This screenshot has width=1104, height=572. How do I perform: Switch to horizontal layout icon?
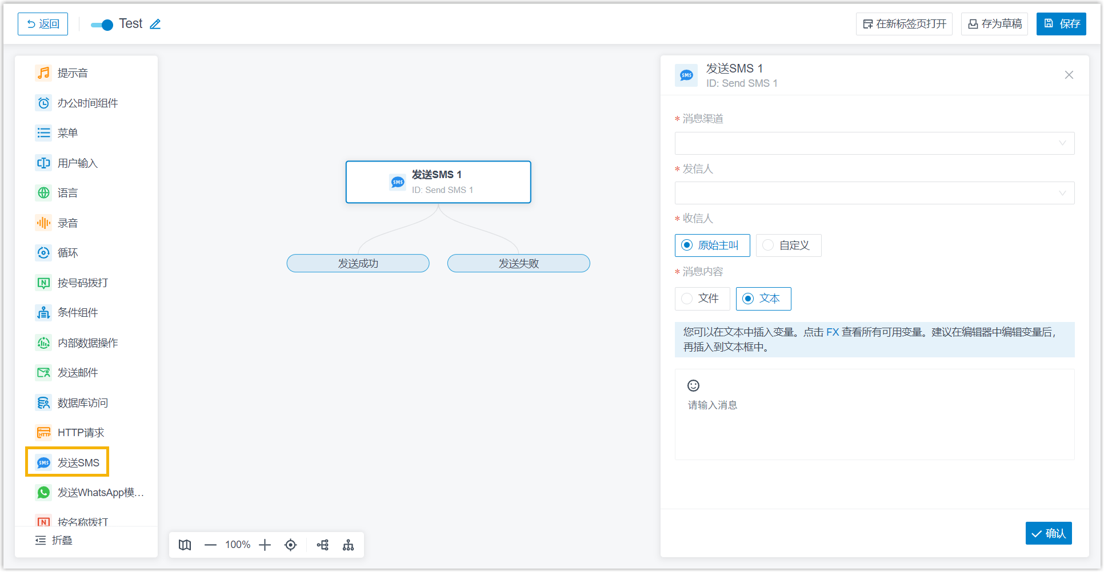coord(323,545)
